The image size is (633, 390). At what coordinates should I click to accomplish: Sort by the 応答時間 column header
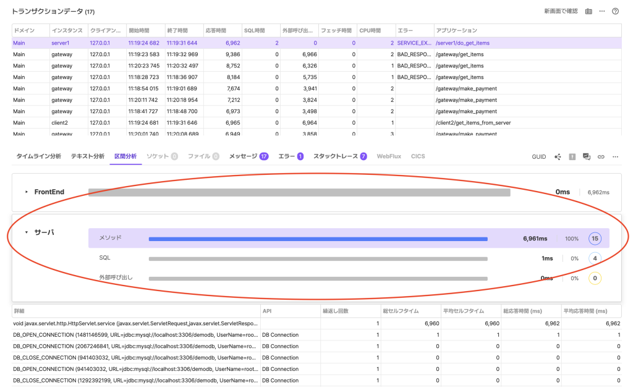click(x=216, y=30)
